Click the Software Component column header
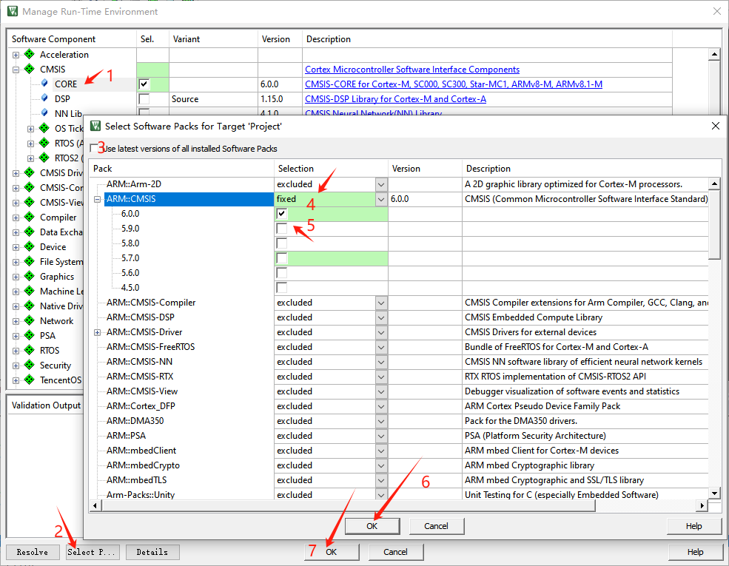The height and width of the screenshot is (566, 729). [x=72, y=39]
